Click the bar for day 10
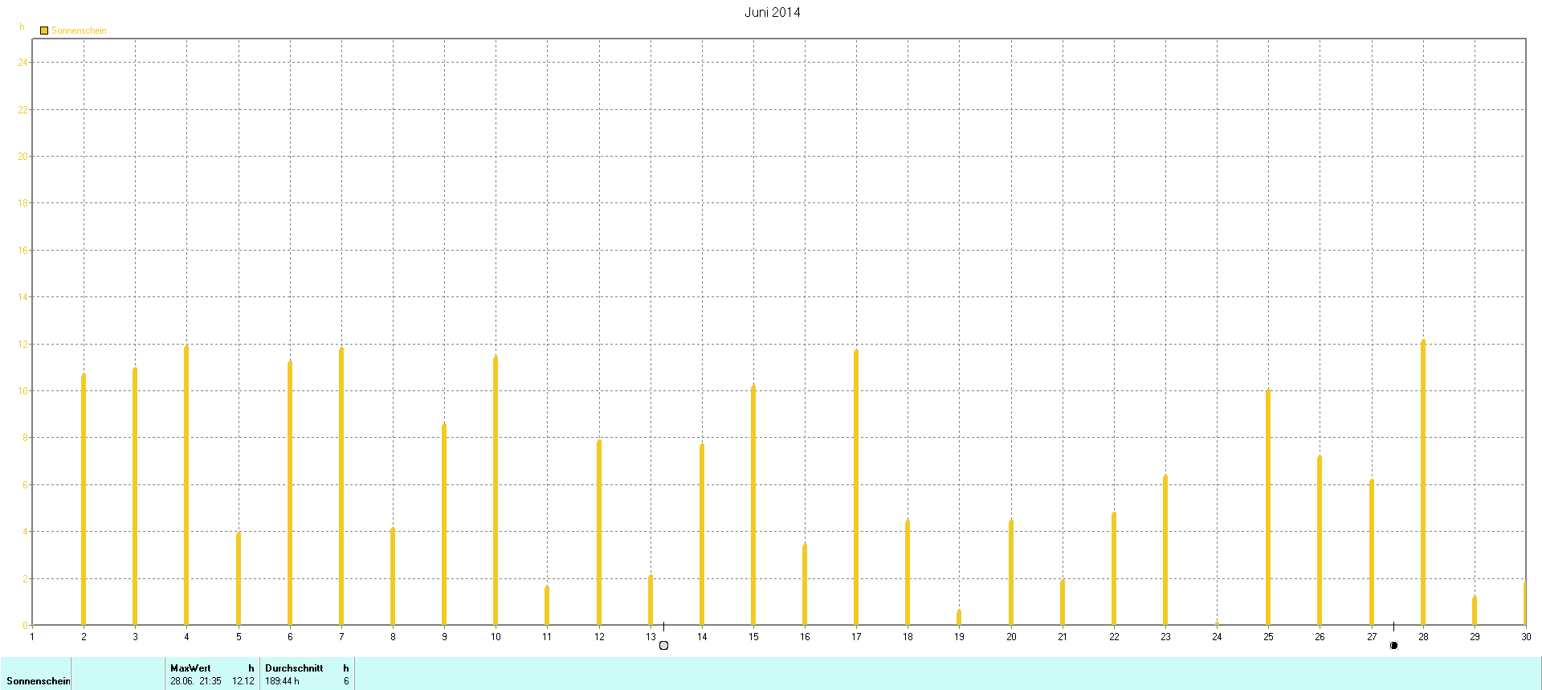The height and width of the screenshot is (690, 1542). point(496,490)
